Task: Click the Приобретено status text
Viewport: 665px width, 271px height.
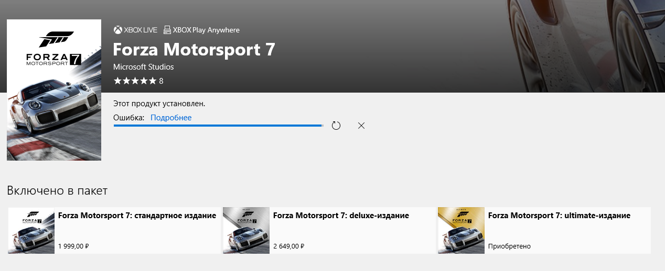Action: (509, 246)
